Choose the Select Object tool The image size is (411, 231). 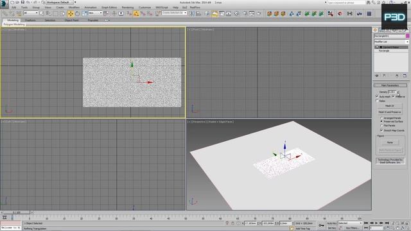(42, 13)
